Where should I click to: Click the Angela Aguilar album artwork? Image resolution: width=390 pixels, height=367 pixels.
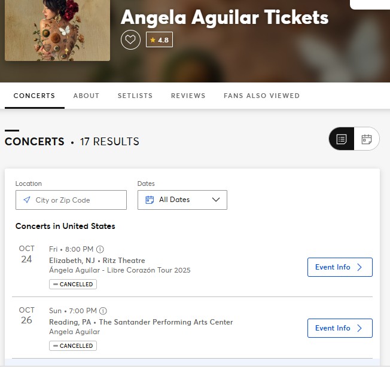point(57,30)
